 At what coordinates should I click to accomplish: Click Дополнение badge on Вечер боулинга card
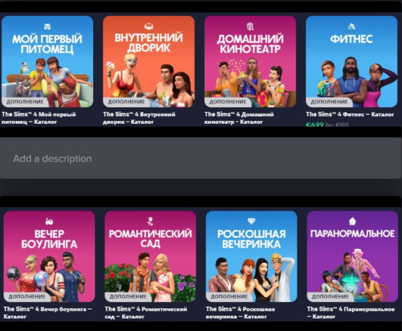click(x=26, y=297)
